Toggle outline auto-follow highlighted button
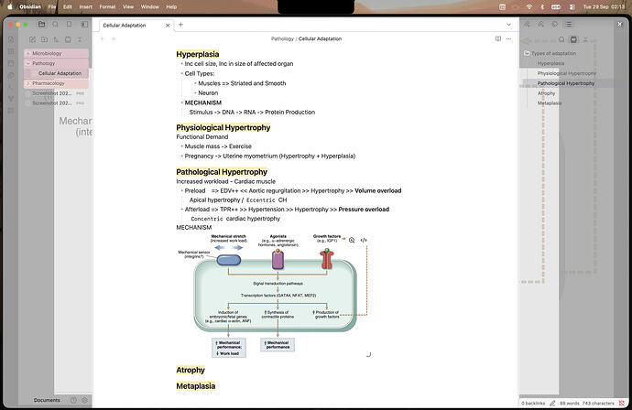This screenshot has width=632, height=410. (x=573, y=39)
